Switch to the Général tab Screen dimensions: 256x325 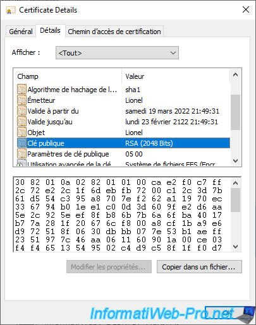[21, 32]
